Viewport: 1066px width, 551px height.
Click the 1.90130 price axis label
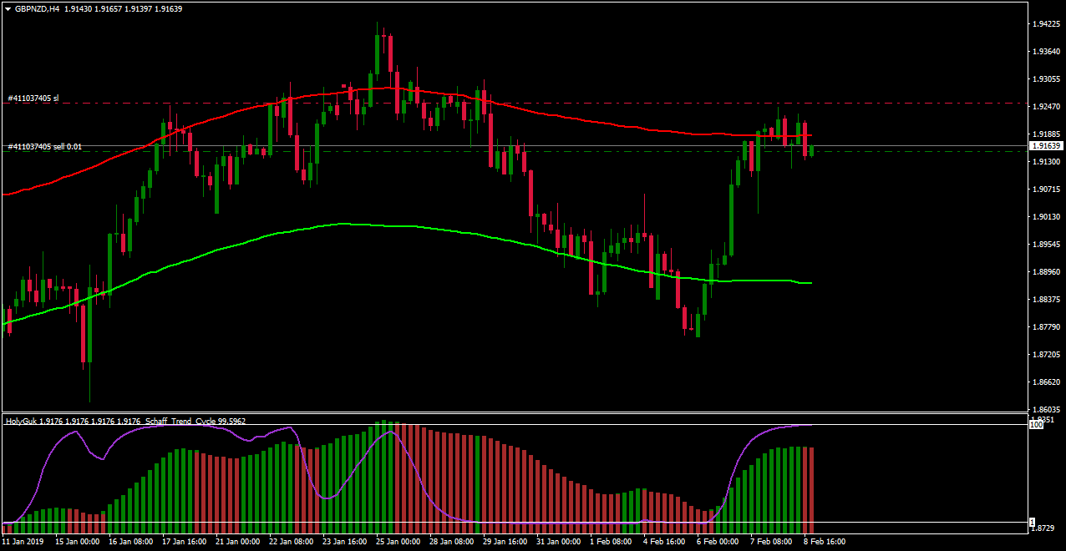pyautogui.click(x=1048, y=217)
